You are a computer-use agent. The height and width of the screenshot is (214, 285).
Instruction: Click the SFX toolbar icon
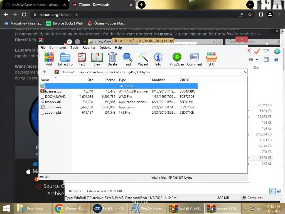[211, 59]
